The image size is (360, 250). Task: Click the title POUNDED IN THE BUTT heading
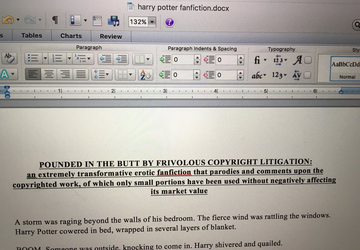(175, 164)
